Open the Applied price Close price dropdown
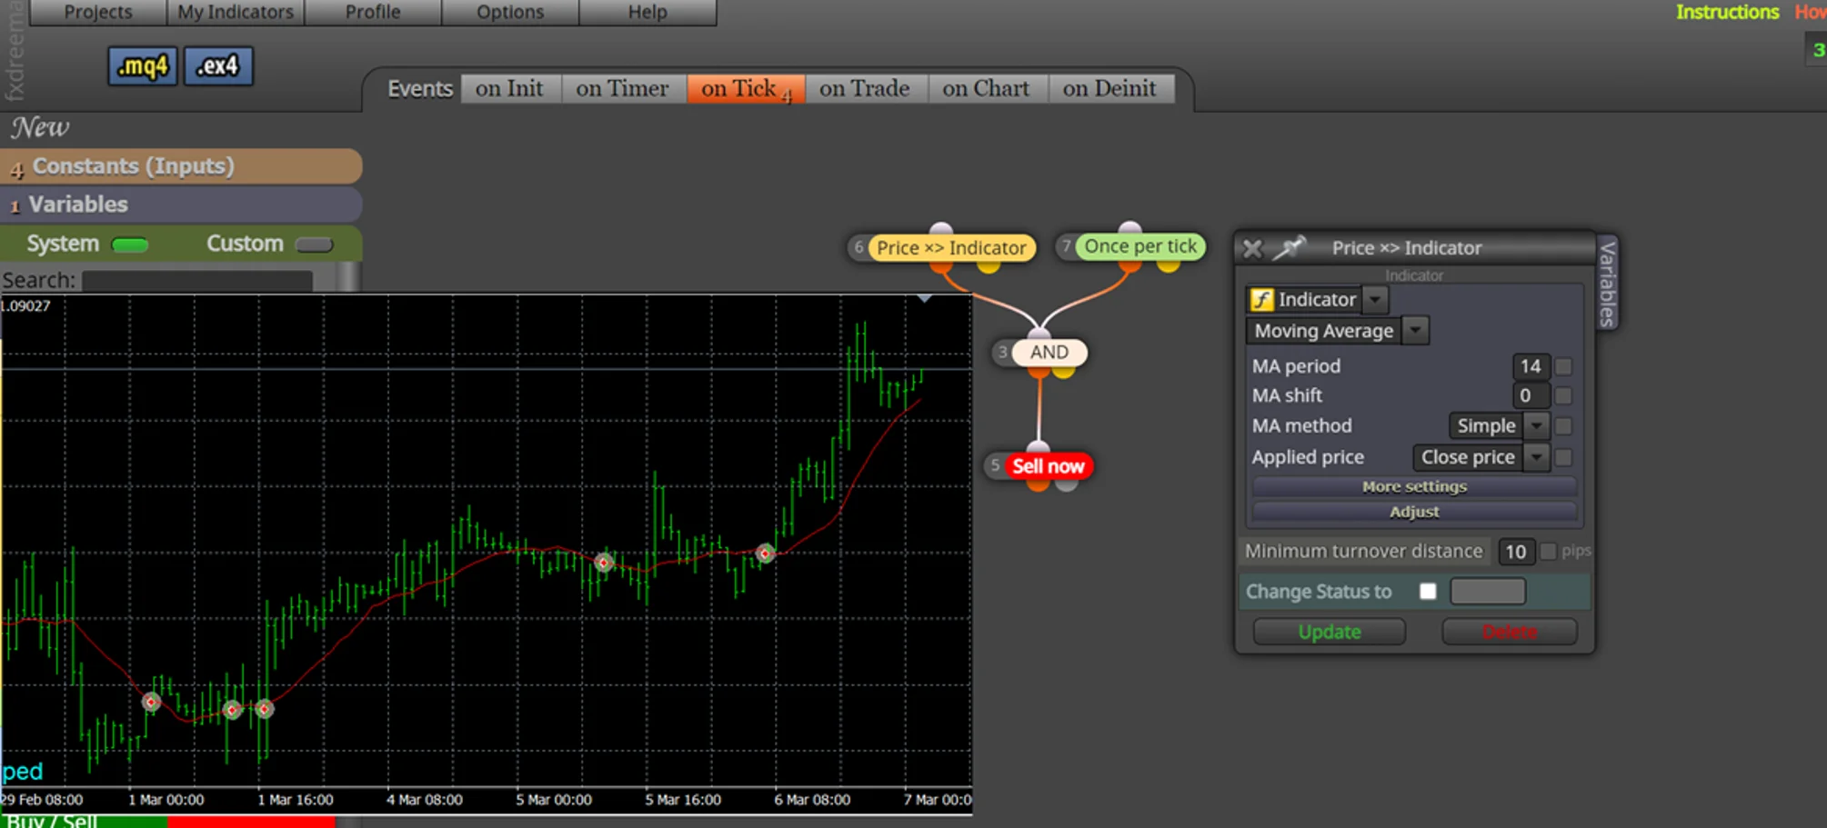Image resolution: width=1827 pixels, height=828 pixels. click(x=1536, y=457)
